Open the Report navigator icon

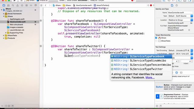click(x=36, y=5)
